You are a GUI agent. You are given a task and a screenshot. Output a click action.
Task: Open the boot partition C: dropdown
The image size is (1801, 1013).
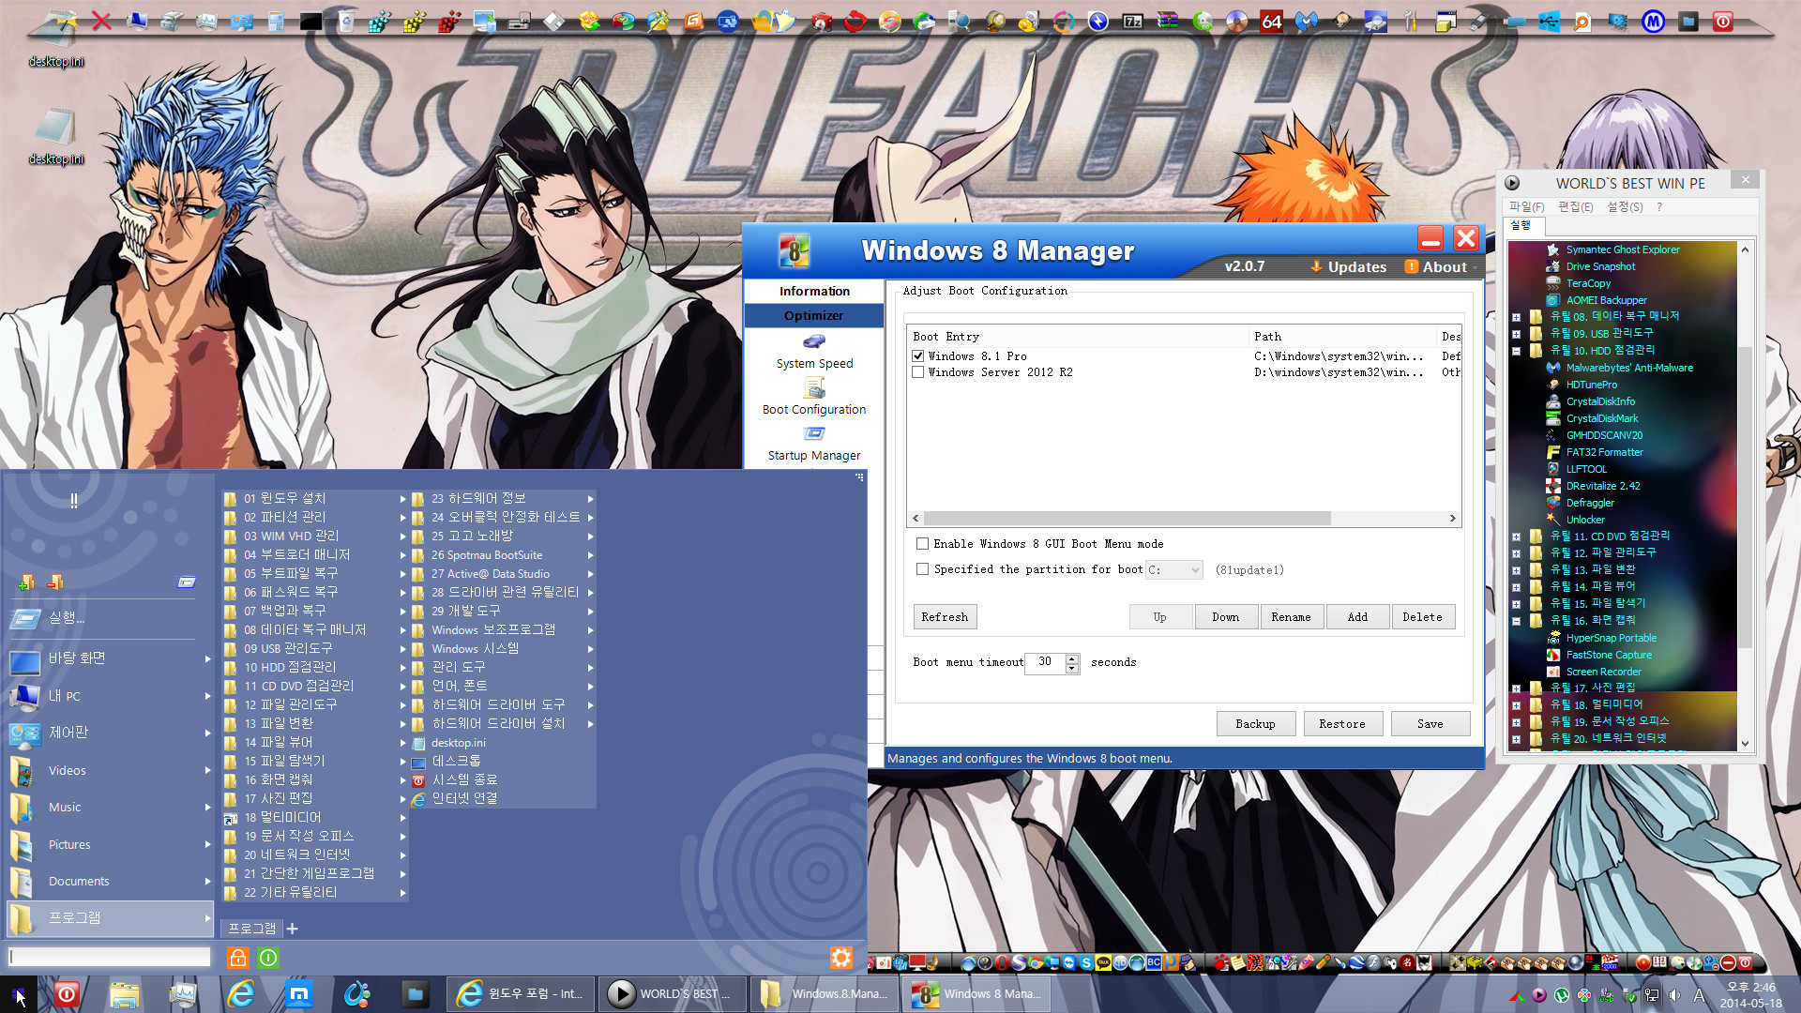(x=1174, y=569)
